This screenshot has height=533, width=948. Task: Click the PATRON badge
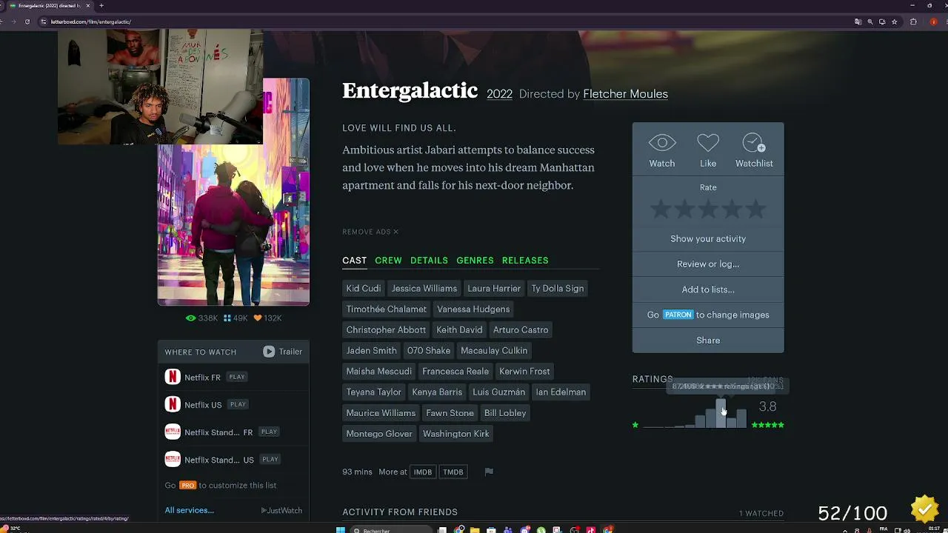tap(678, 315)
